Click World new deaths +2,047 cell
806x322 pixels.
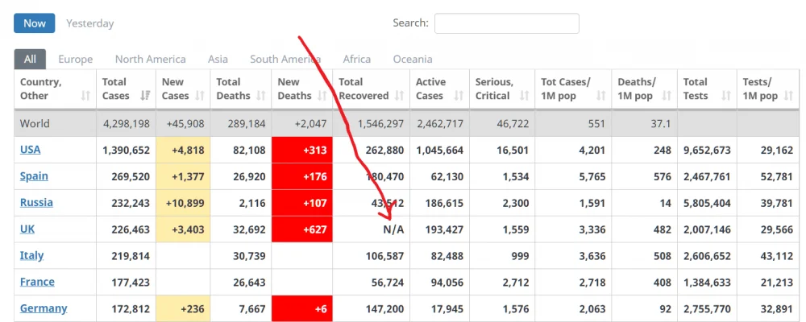(x=301, y=123)
